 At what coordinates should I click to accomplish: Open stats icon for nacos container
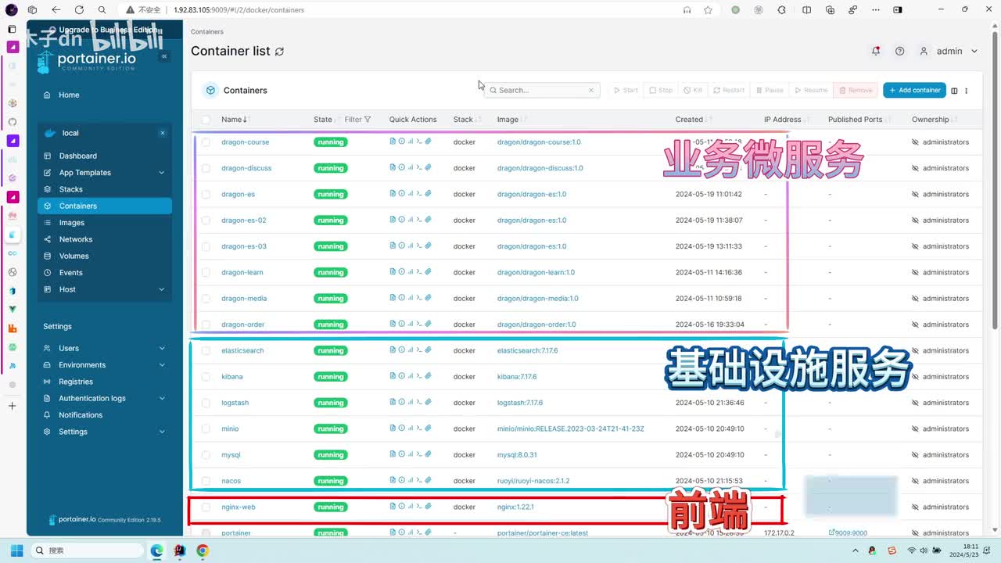point(410,480)
